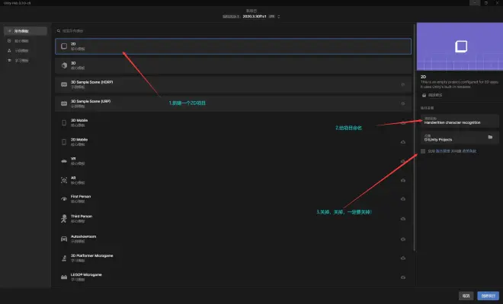
Task: Click the Cancel button
Action: point(466,296)
